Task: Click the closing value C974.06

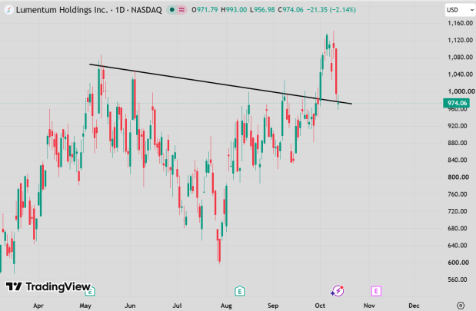Action: pos(291,10)
